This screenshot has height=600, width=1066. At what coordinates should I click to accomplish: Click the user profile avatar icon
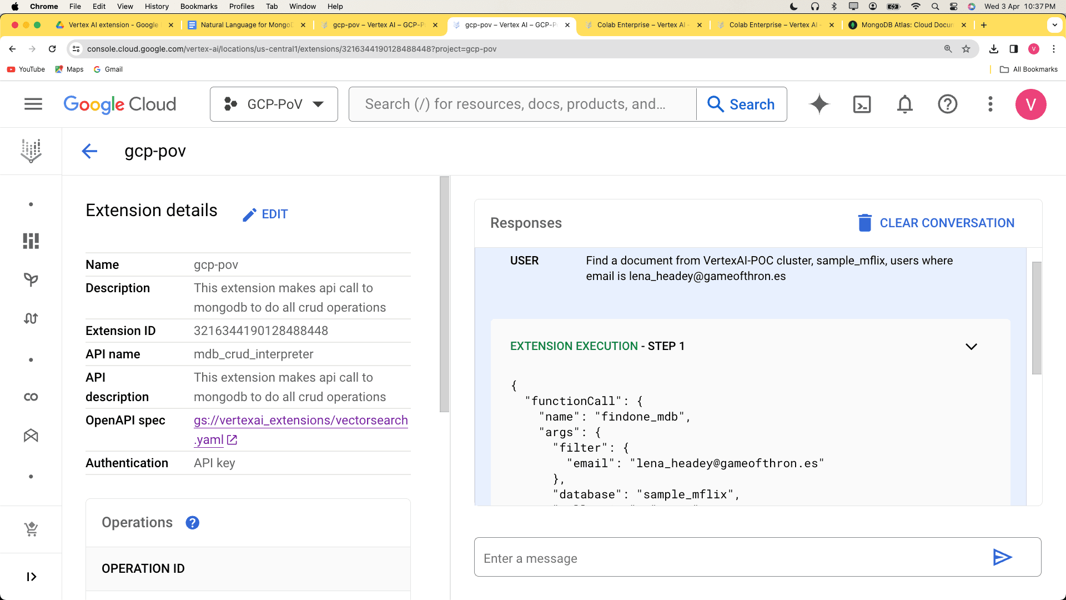(1033, 104)
